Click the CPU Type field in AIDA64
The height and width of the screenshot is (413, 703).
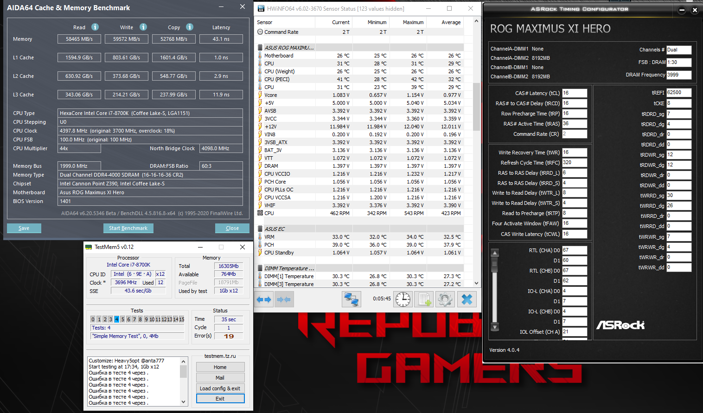150,113
